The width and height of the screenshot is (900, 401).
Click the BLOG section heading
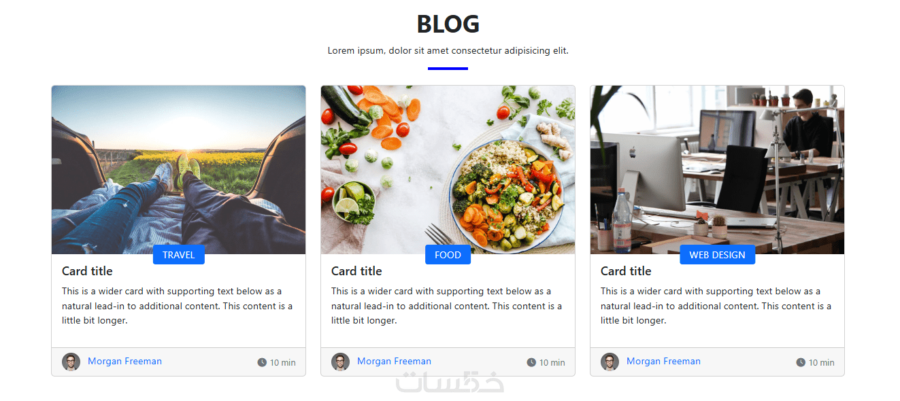[x=448, y=24]
